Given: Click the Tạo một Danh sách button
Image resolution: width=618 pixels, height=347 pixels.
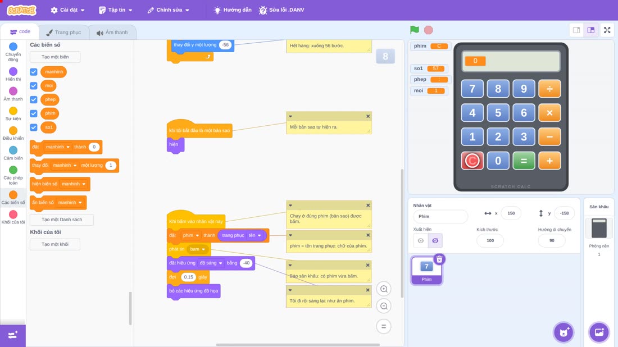Looking at the screenshot, I should point(62,220).
